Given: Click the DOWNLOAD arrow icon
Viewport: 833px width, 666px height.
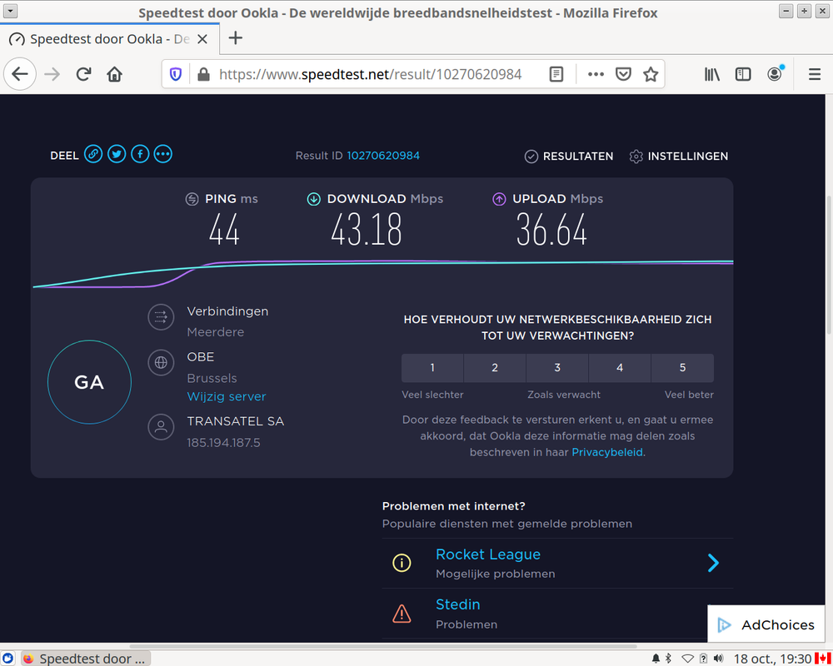Looking at the screenshot, I should coord(313,199).
